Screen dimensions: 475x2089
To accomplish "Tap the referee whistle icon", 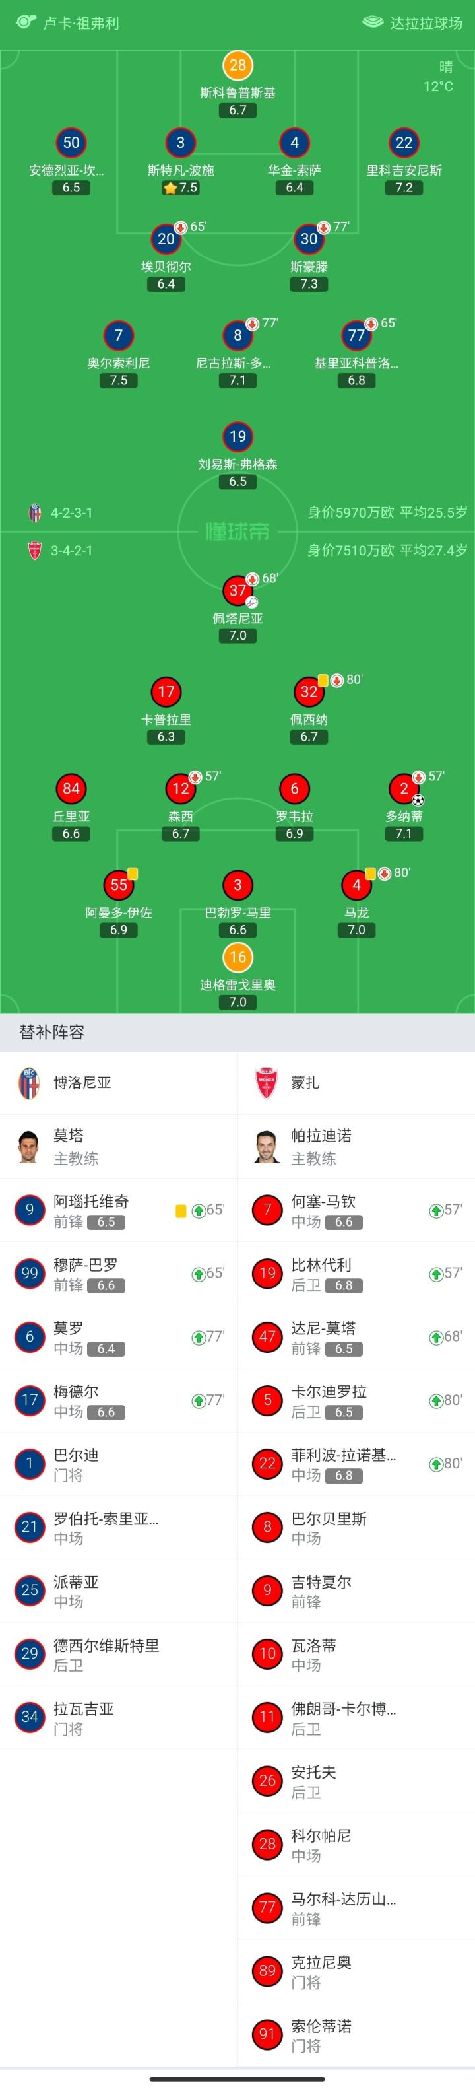I will point(25,21).
